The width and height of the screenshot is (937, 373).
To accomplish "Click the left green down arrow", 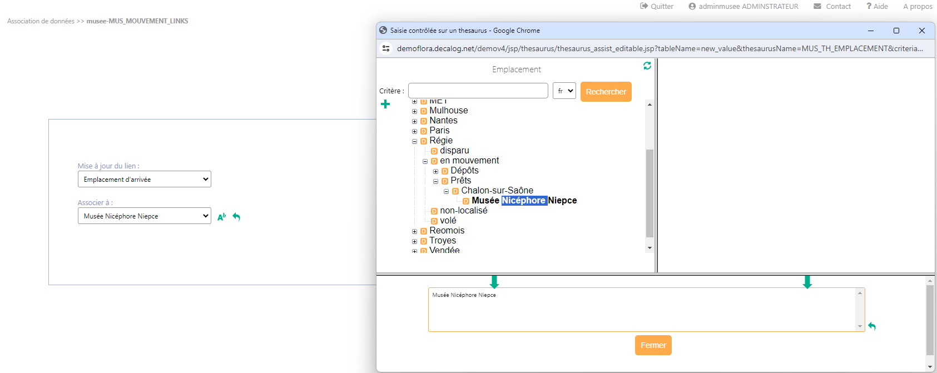I will (494, 282).
